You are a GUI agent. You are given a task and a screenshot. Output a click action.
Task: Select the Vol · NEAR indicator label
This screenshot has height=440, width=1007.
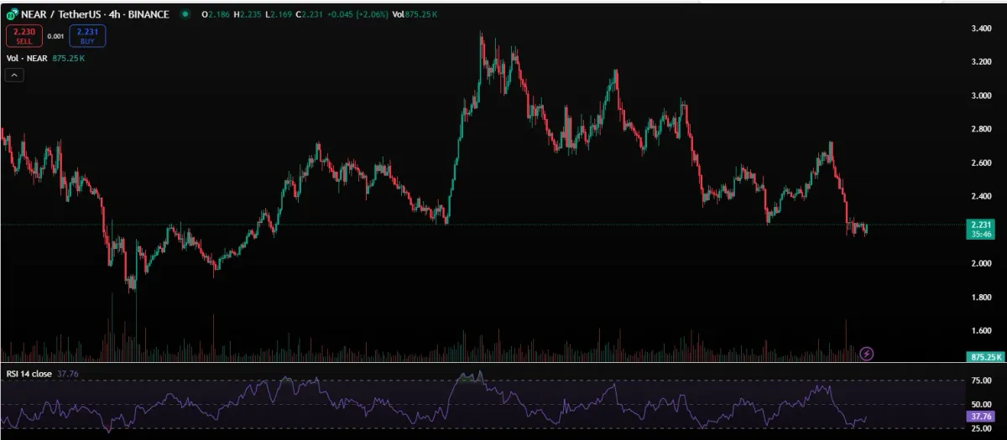(x=28, y=59)
